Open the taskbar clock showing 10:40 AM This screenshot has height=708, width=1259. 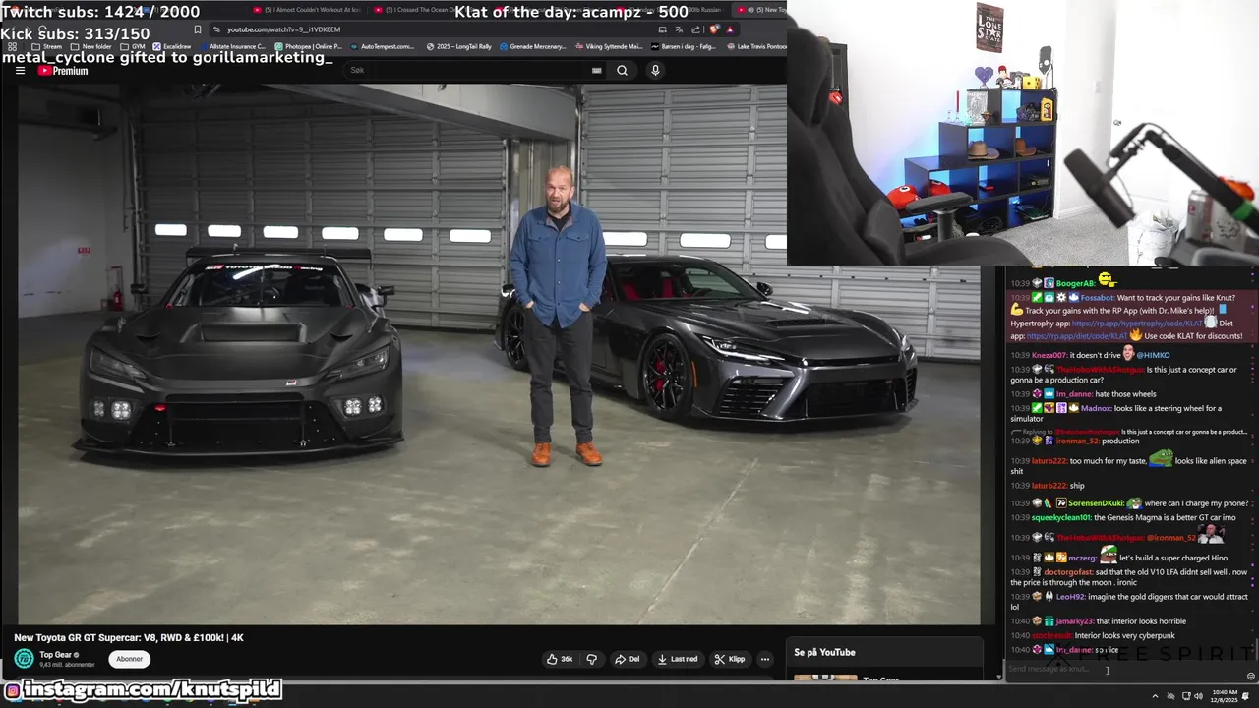click(1225, 696)
